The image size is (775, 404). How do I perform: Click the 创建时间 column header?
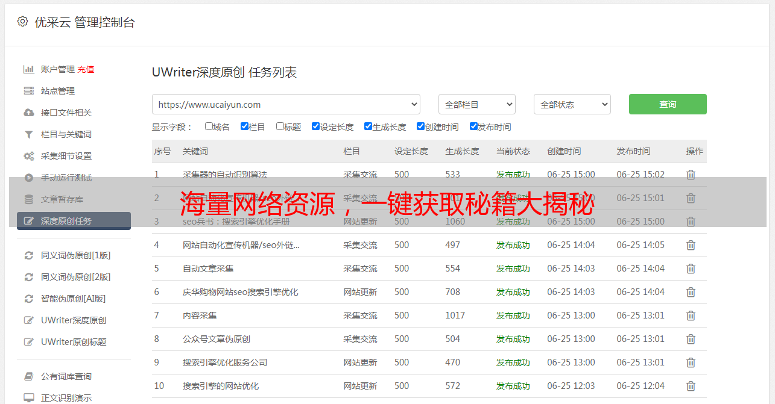(564, 151)
